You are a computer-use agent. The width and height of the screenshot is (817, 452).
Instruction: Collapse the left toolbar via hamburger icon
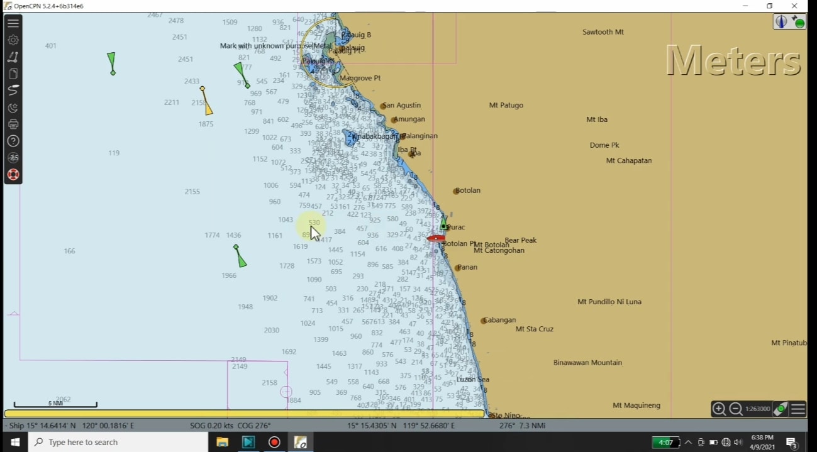click(13, 23)
